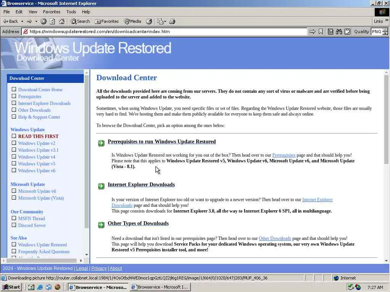This screenshot has height=292, width=390.
Task: Print the page using the printer icon
Action: point(172,21)
